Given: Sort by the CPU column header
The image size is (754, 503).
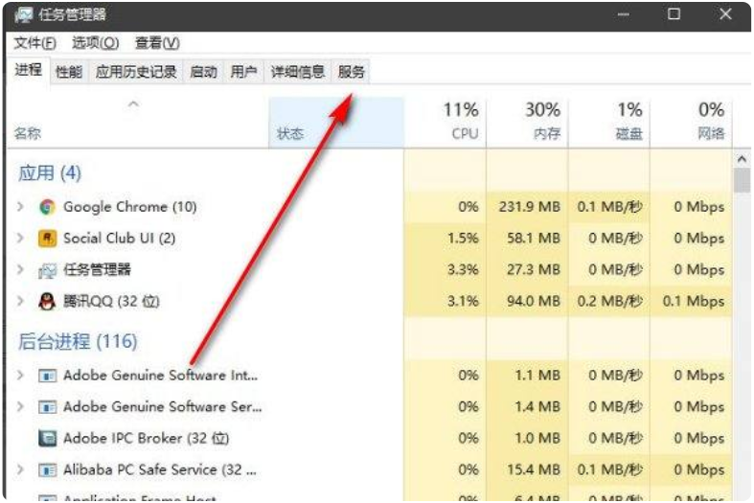Looking at the screenshot, I should click(446, 123).
